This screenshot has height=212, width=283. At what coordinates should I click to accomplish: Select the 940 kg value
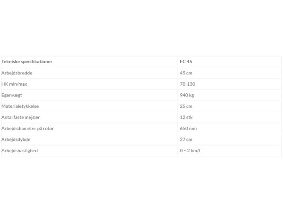187,95
